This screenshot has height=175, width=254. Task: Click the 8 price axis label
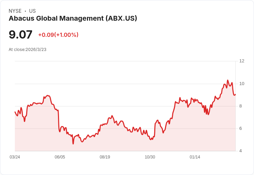(x=241, y=106)
